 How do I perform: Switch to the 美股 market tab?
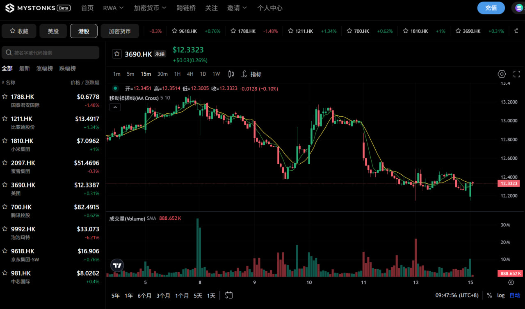53,31
